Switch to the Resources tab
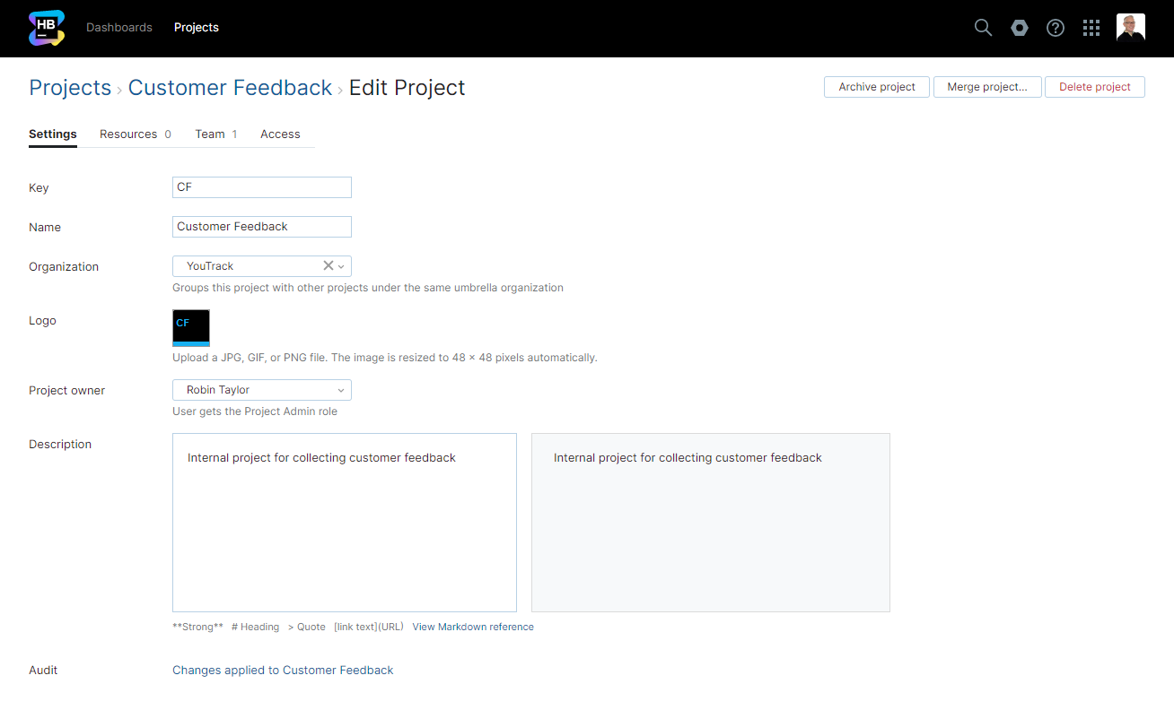1174x710 pixels. pyautogui.click(x=129, y=134)
